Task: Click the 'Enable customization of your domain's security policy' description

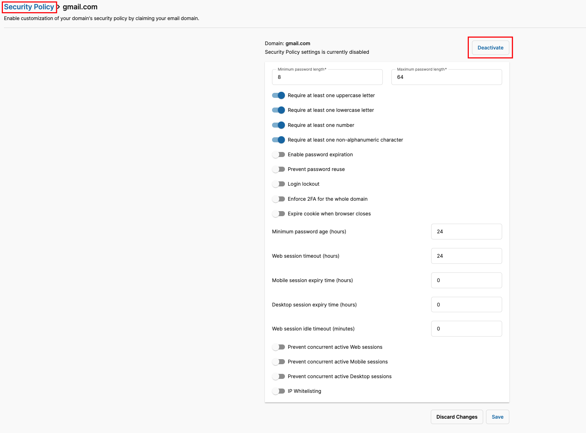Action: tap(101, 18)
